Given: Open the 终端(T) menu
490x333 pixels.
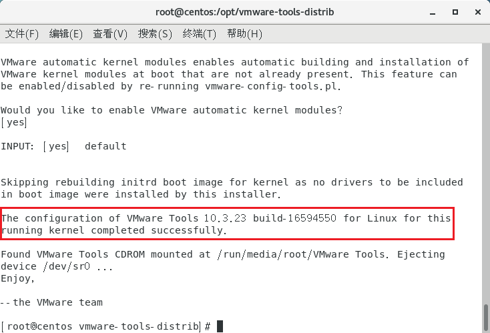Looking at the screenshot, I should click(199, 34).
